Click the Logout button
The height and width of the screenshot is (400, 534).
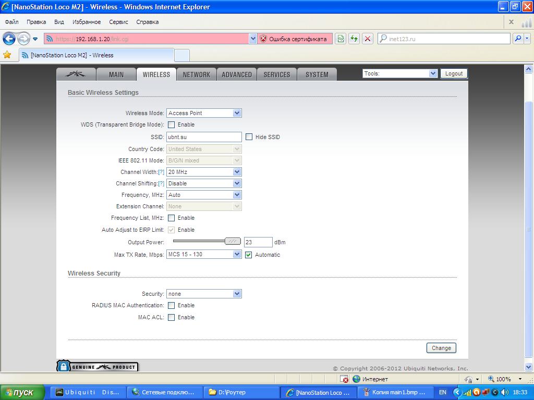pos(454,73)
